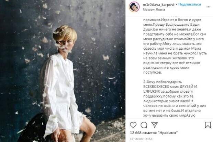Screen dimensions: 213x142
Task: Click the caption line поливают.Играют в Богов
Action: tap(172, 20)
